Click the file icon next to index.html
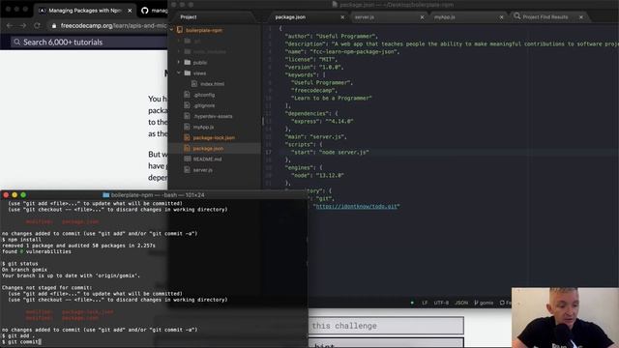Viewport: 619px width, 348px height. (194, 84)
